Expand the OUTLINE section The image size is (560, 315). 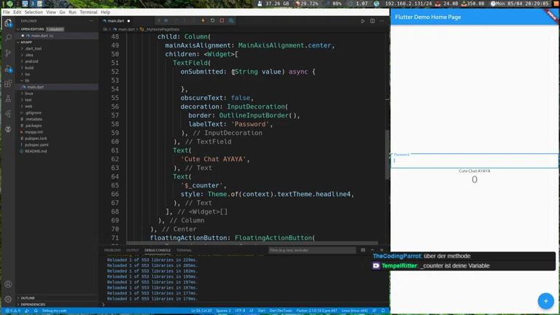coord(28,297)
